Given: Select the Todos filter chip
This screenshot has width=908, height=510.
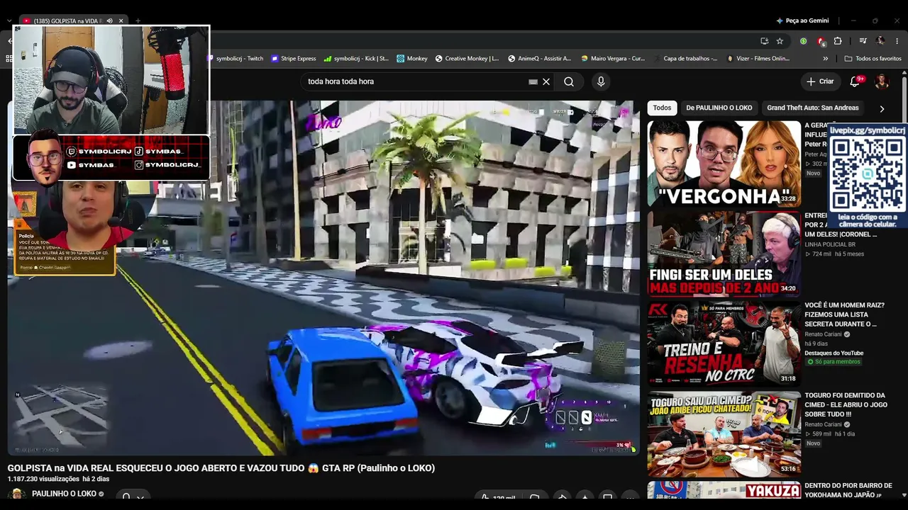Looking at the screenshot, I should click(662, 108).
